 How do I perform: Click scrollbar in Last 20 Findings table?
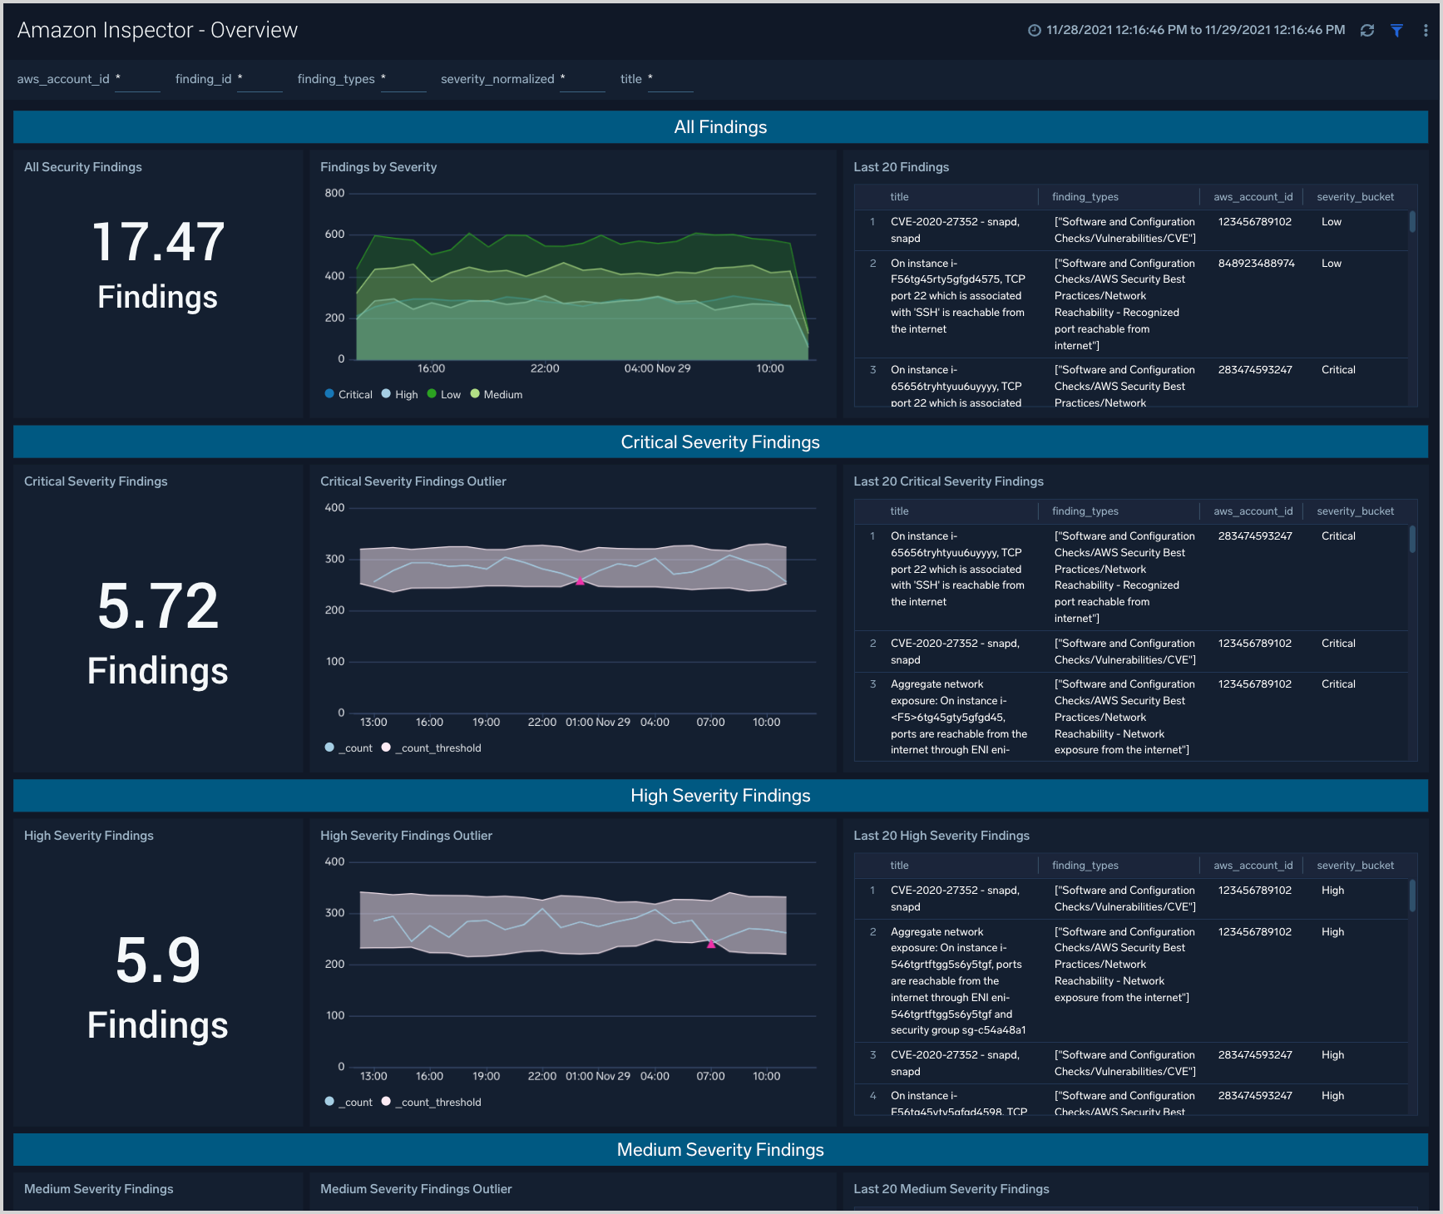[1412, 222]
